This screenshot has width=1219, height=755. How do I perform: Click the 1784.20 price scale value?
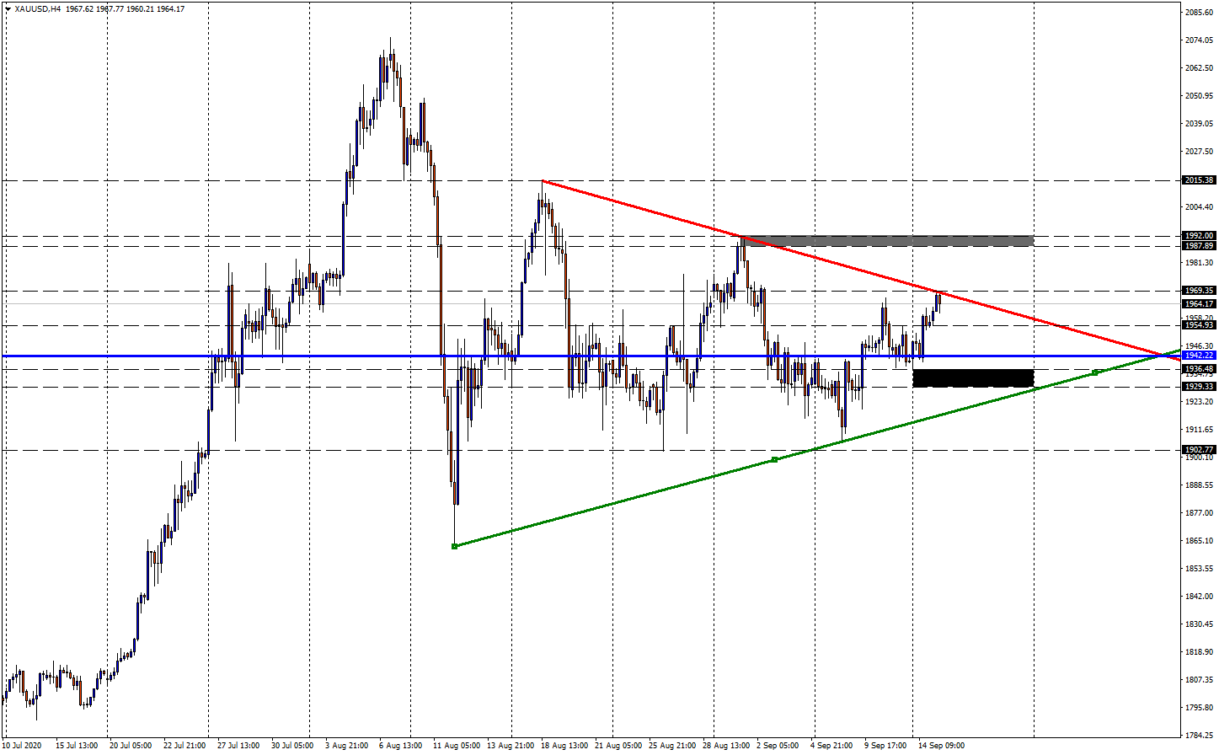click(1199, 736)
